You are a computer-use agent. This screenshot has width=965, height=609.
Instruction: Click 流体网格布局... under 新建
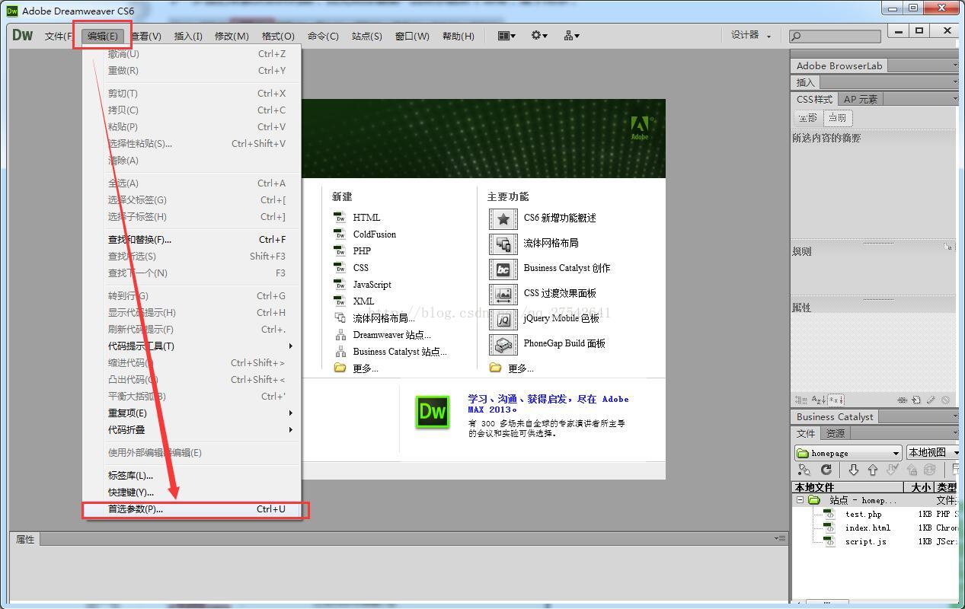tap(384, 318)
